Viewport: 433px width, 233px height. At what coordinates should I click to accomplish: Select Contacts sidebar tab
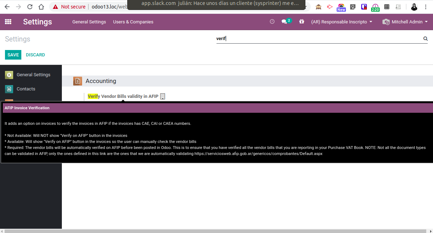[x=31, y=89]
